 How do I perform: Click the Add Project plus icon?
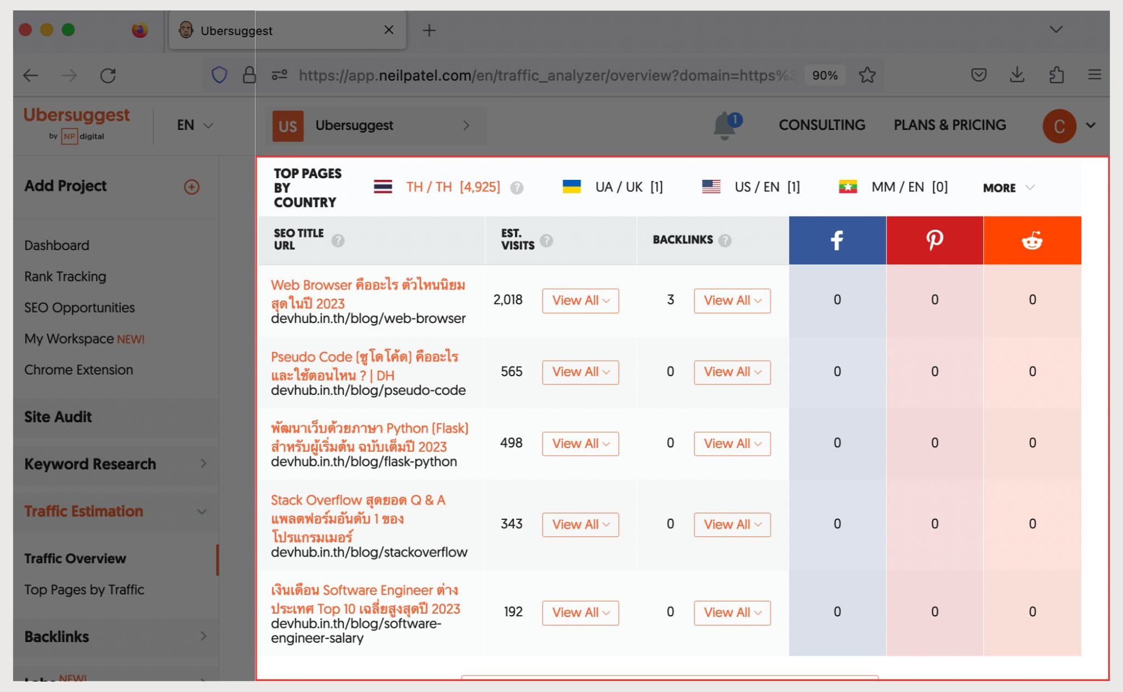pyautogui.click(x=191, y=187)
